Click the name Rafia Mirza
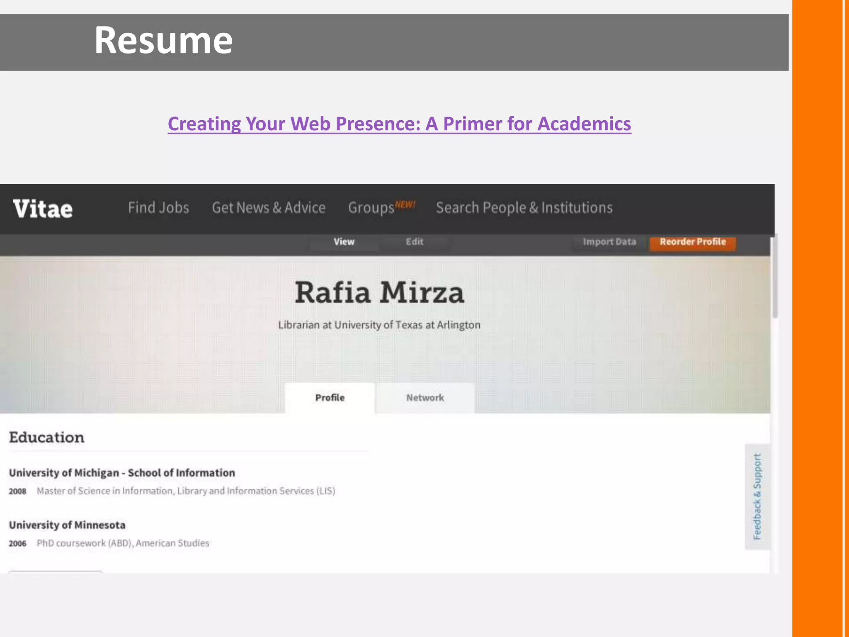 379,293
